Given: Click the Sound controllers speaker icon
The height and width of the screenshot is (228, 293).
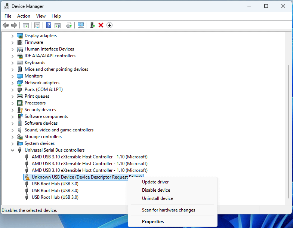Looking at the screenshot, I should pyautogui.click(x=19, y=130).
